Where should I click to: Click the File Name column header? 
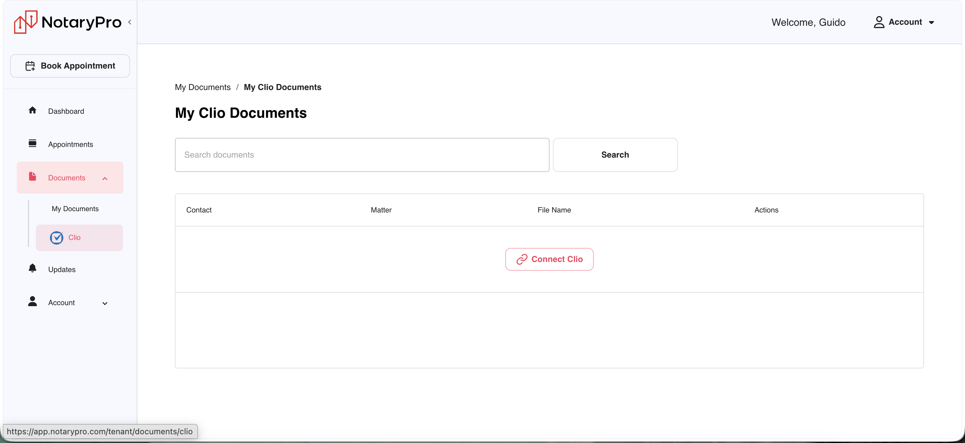[554, 210]
